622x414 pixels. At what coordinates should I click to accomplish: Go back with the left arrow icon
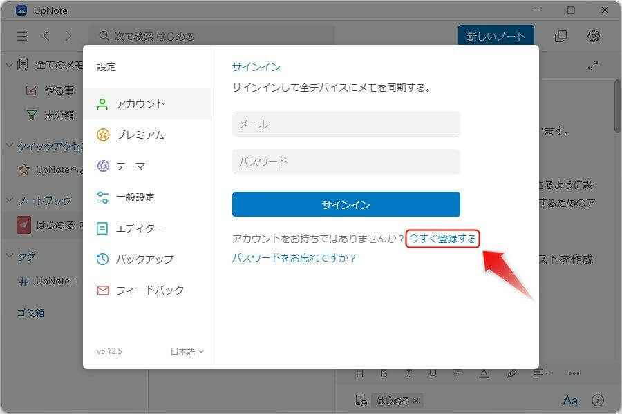[46, 36]
